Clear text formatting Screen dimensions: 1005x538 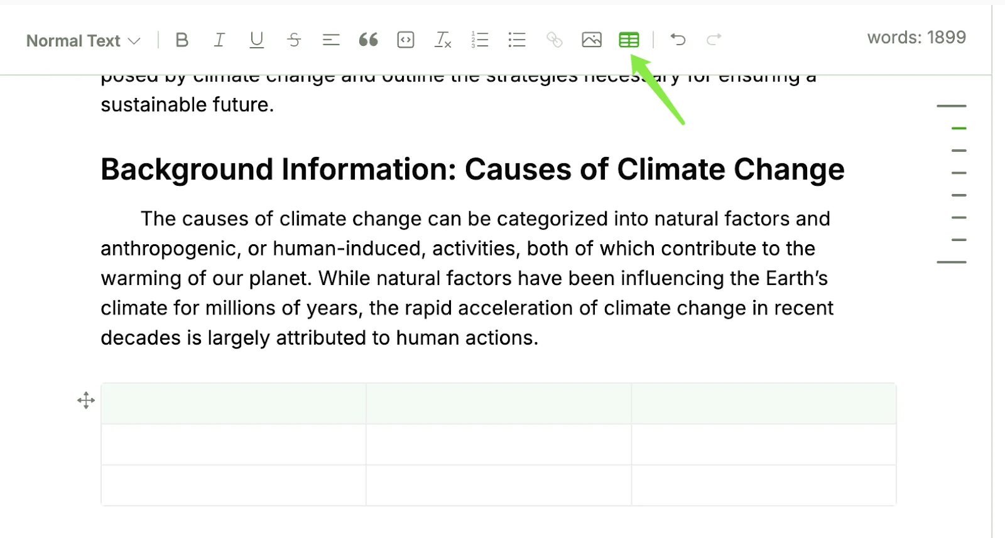coord(443,40)
